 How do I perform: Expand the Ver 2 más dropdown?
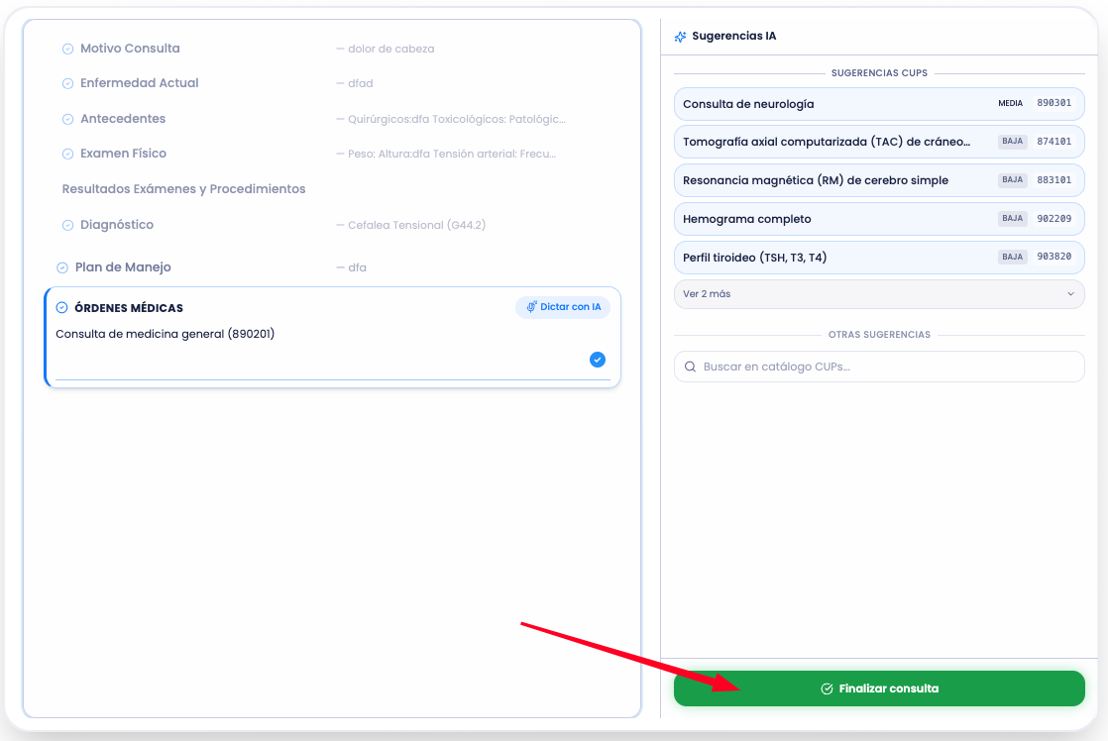pos(879,294)
